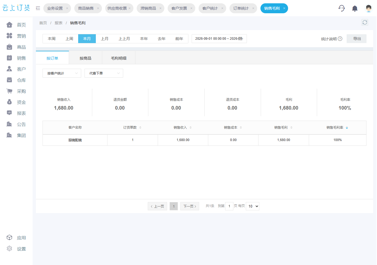Switch to the 毛利明细 tab
Viewport: 377px width, 265px height.
click(119, 58)
